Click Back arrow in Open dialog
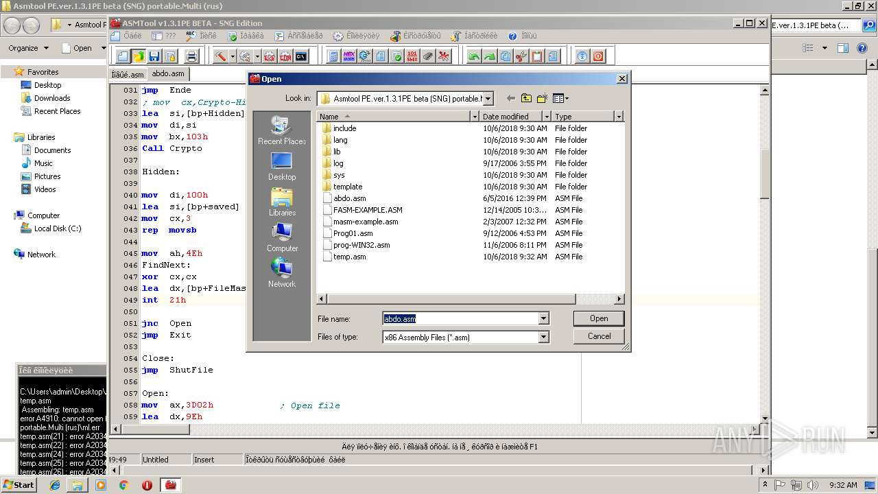 (x=510, y=98)
